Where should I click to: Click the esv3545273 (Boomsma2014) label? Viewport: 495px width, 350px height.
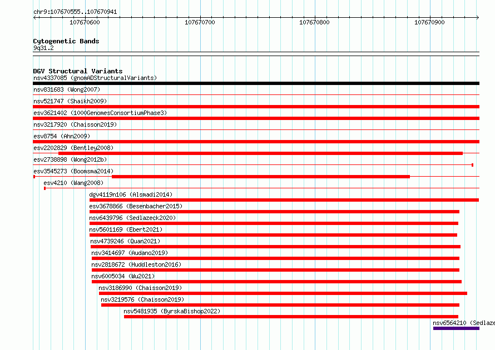tap(73, 171)
